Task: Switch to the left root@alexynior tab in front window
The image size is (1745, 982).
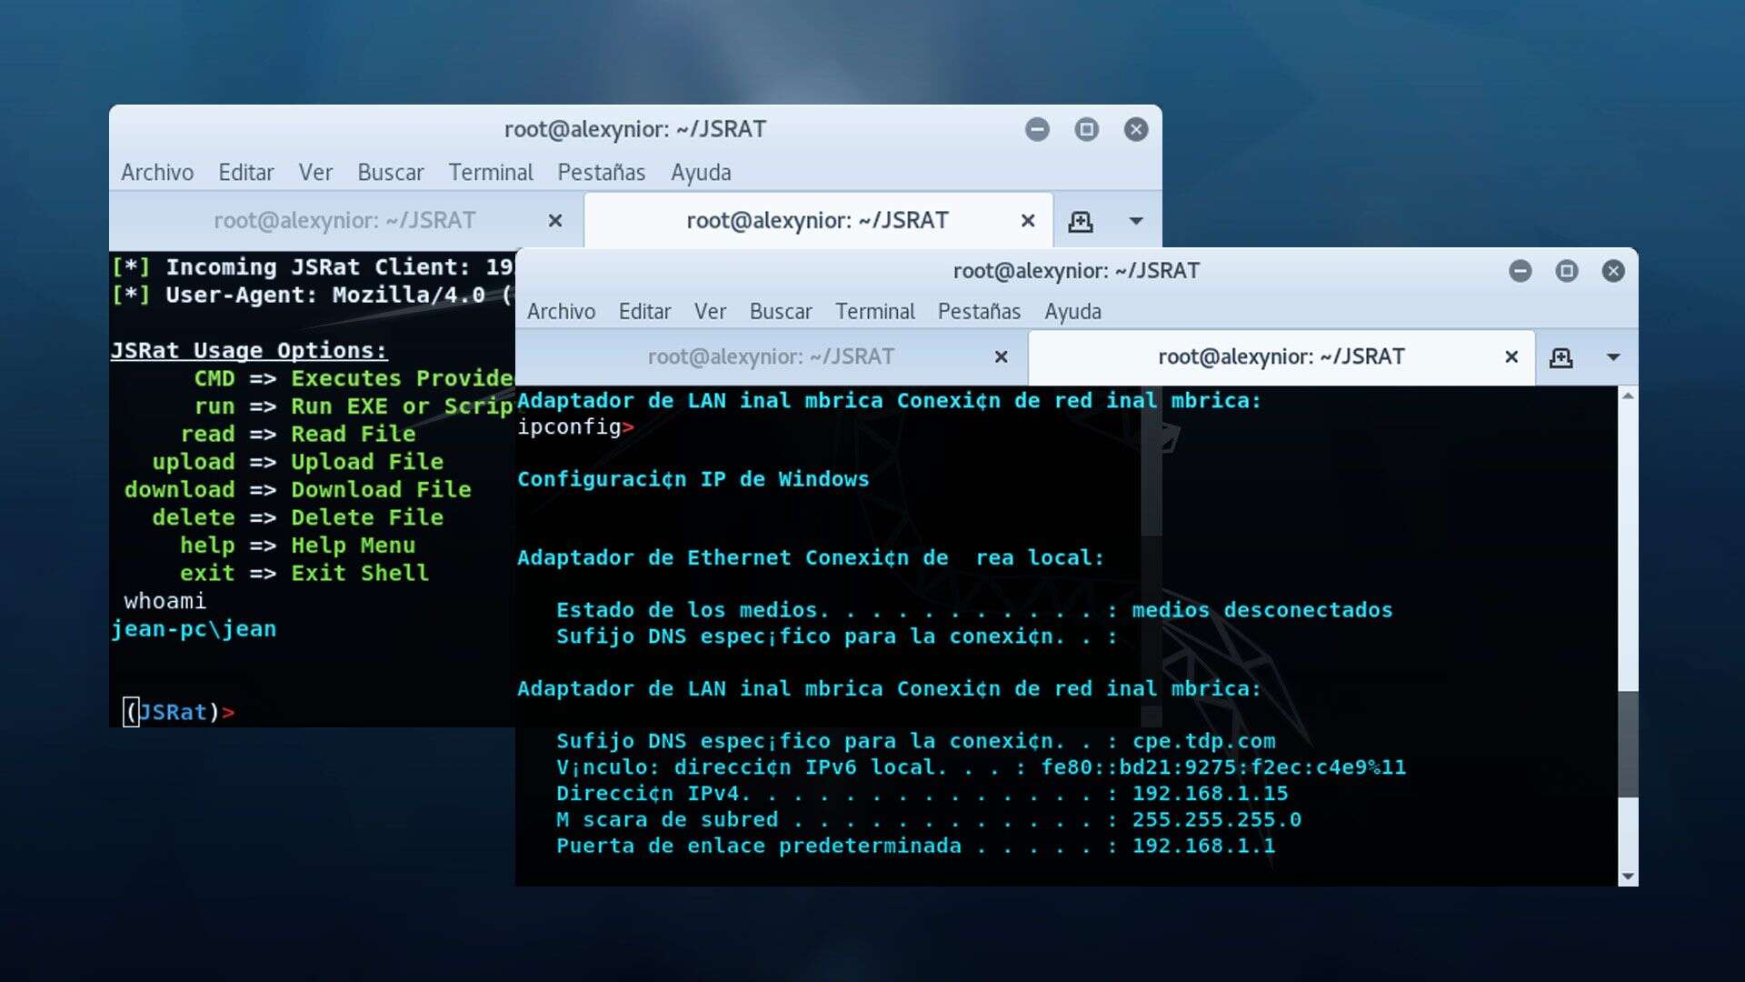Action: (x=772, y=356)
